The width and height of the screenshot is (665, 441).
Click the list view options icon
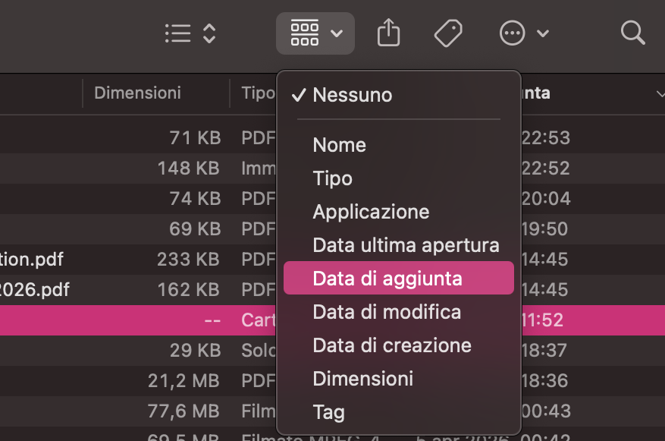point(177,33)
